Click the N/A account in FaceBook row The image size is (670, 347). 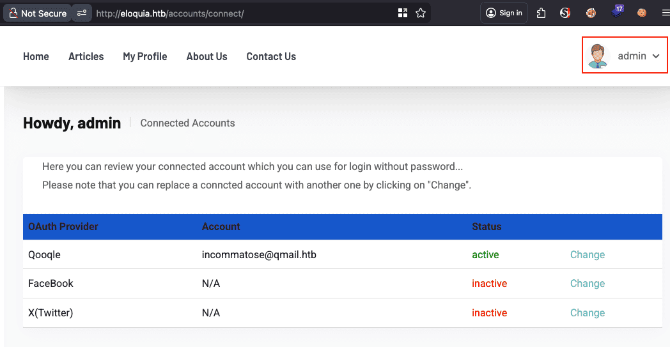pos(211,283)
